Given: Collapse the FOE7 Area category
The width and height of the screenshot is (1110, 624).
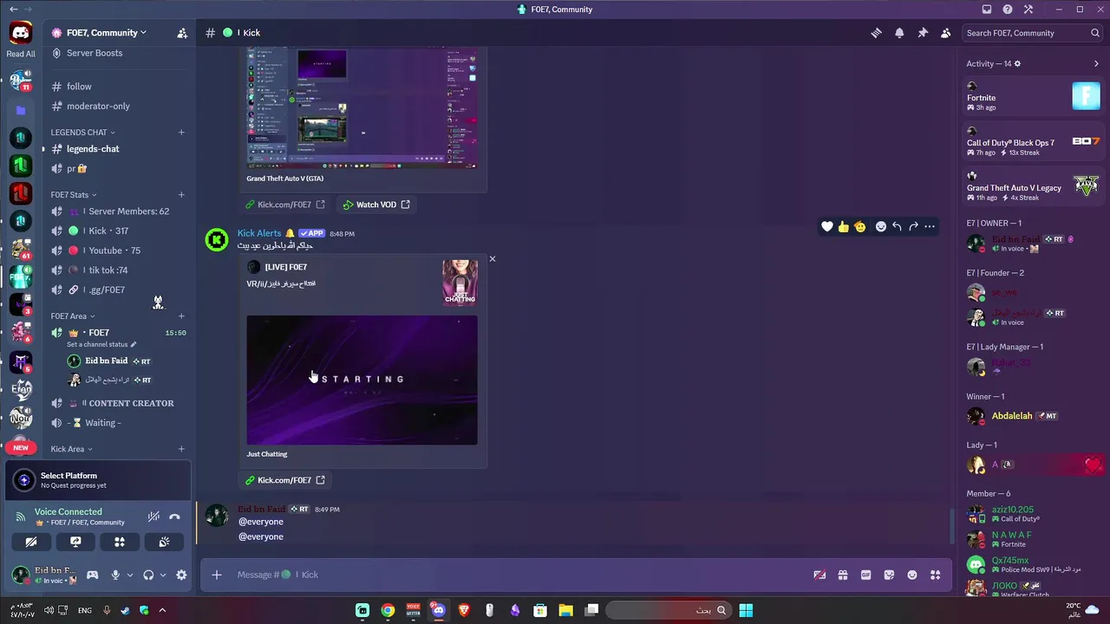Looking at the screenshot, I should pos(73,316).
